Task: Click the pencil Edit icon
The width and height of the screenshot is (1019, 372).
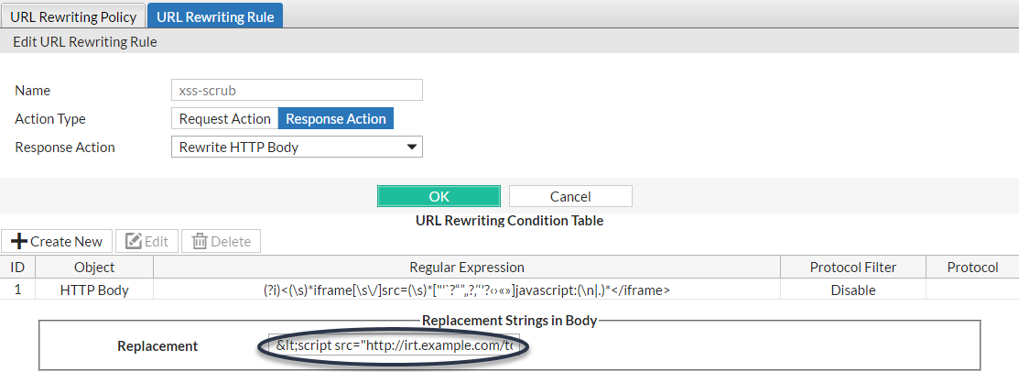Action: click(x=134, y=242)
